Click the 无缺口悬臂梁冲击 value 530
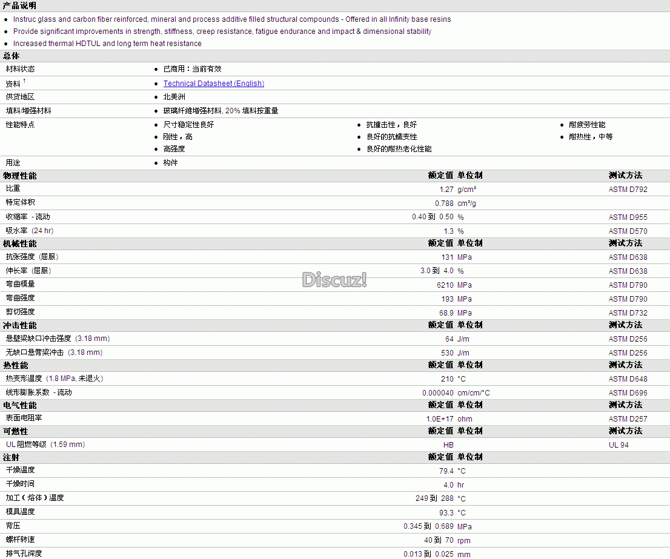The image size is (670, 559). (448, 352)
